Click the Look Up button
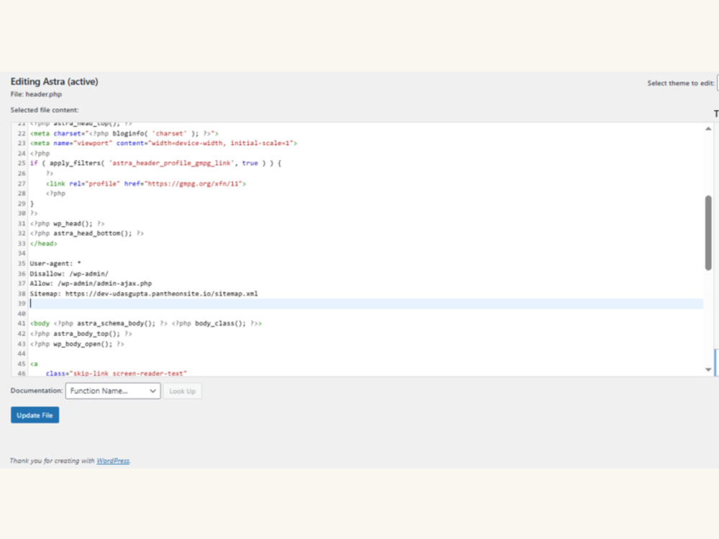 coord(182,391)
